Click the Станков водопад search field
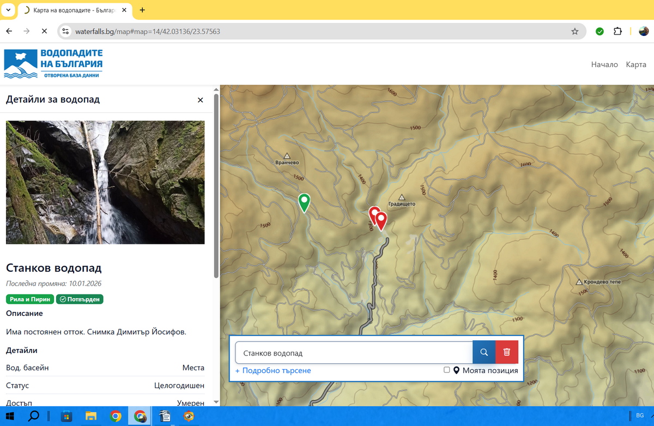 pyautogui.click(x=353, y=353)
